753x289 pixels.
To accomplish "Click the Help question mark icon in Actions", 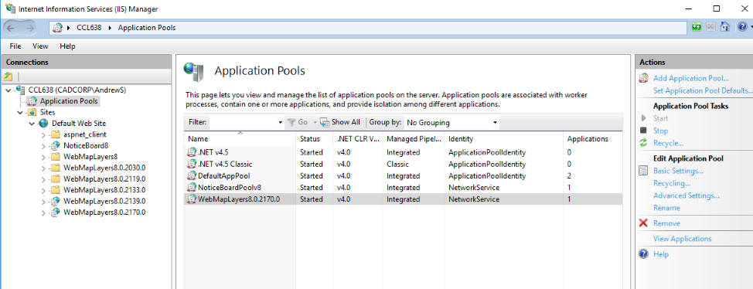I will click(x=643, y=254).
